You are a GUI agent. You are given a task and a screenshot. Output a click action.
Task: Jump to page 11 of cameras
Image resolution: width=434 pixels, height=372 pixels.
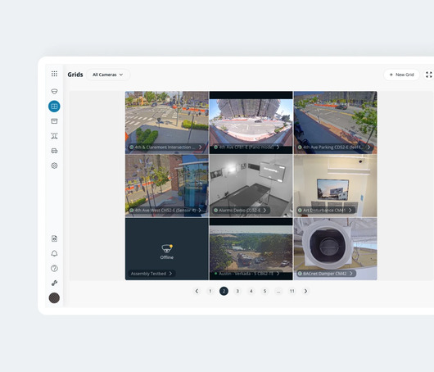click(292, 291)
